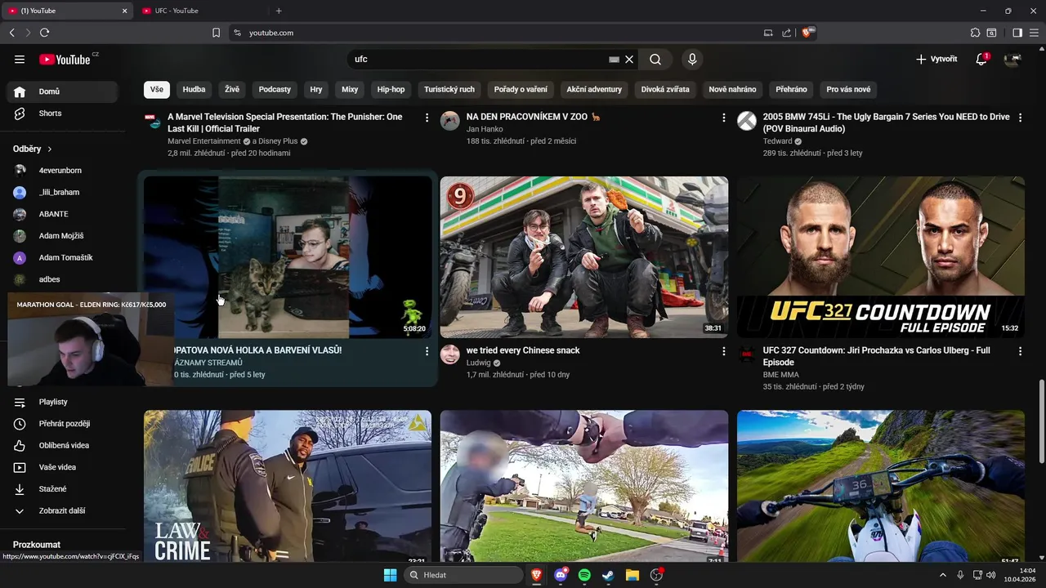Viewport: 1046px width, 588px height.
Task: Select the Akční adventury chip
Action: 594,89
